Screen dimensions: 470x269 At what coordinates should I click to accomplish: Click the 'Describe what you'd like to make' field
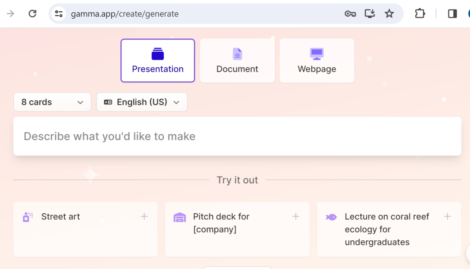click(237, 136)
